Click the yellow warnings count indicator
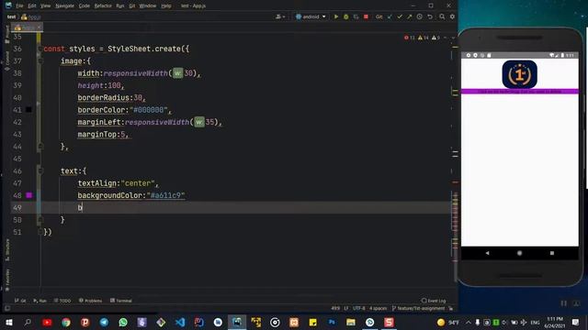Viewport: 588px width, 330px height. [x=424, y=38]
